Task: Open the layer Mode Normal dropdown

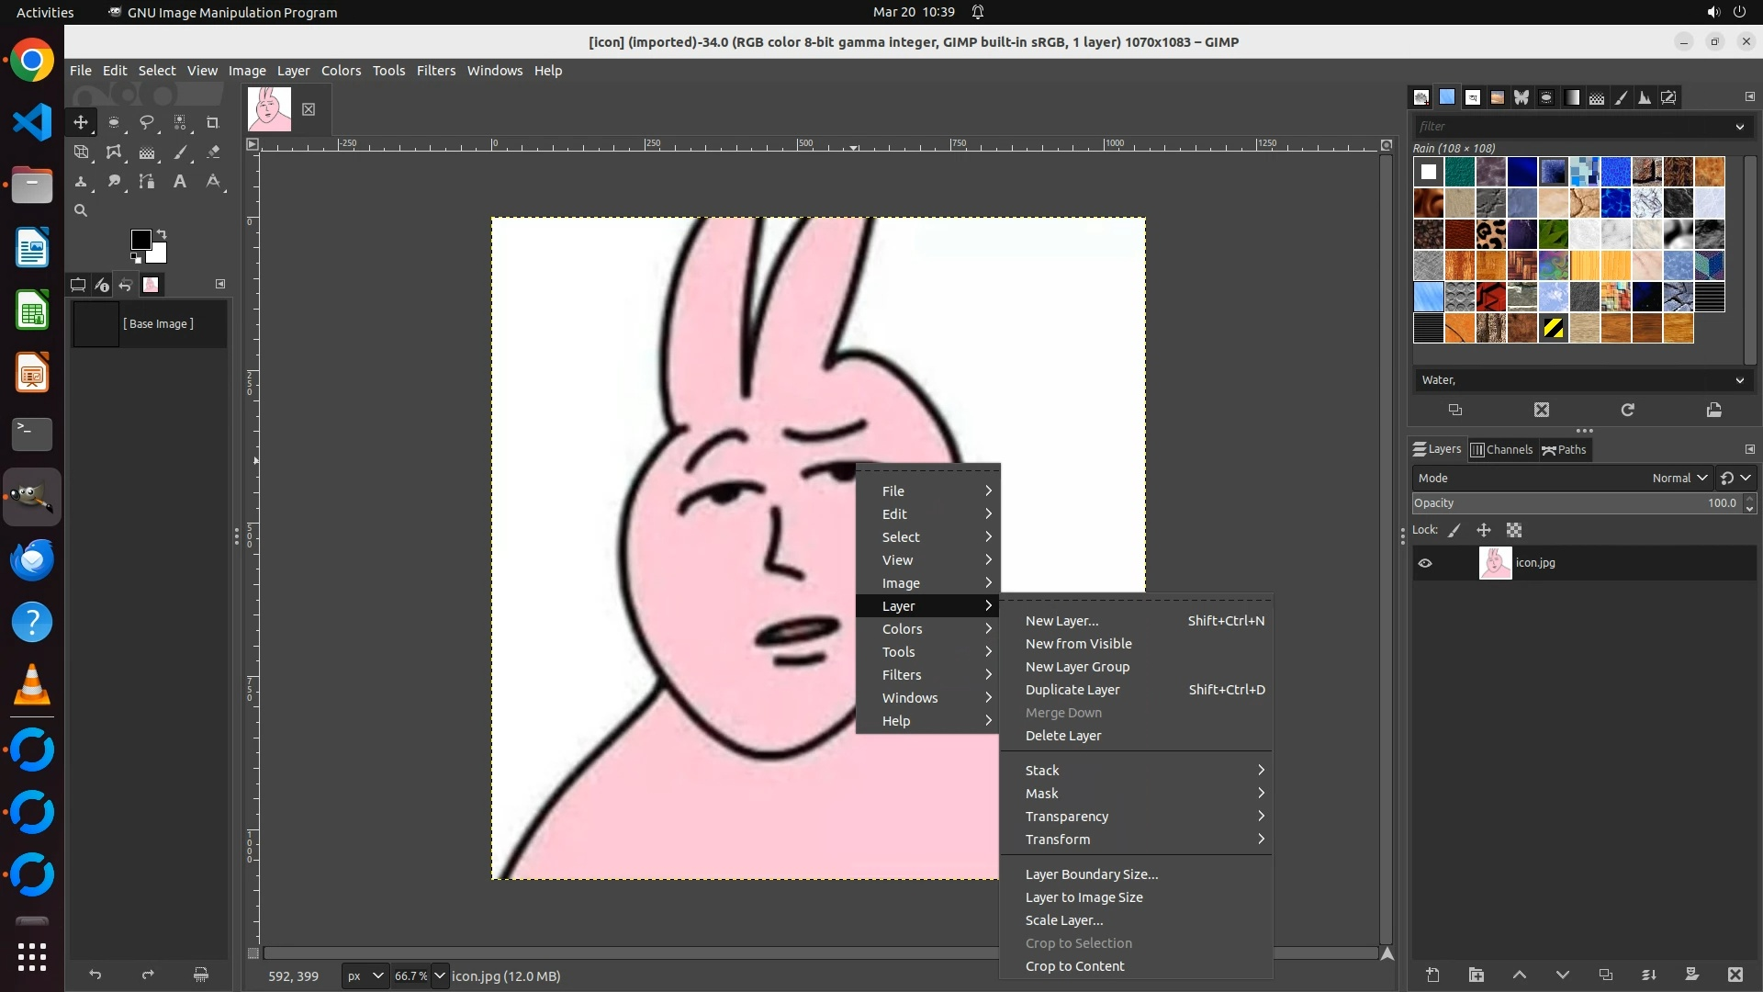Action: pyautogui.click(x=1679, y=478)
